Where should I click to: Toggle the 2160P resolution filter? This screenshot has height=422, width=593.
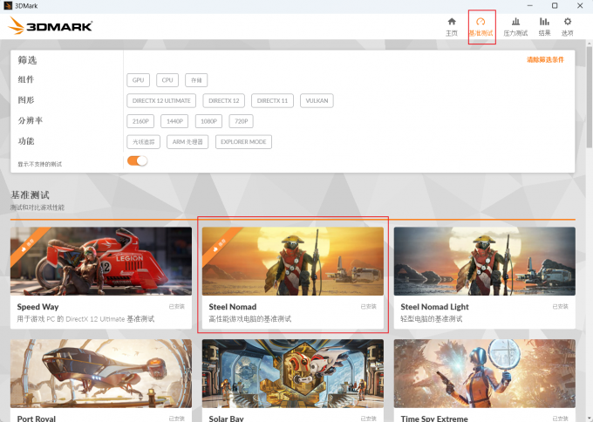pos(140,121)
